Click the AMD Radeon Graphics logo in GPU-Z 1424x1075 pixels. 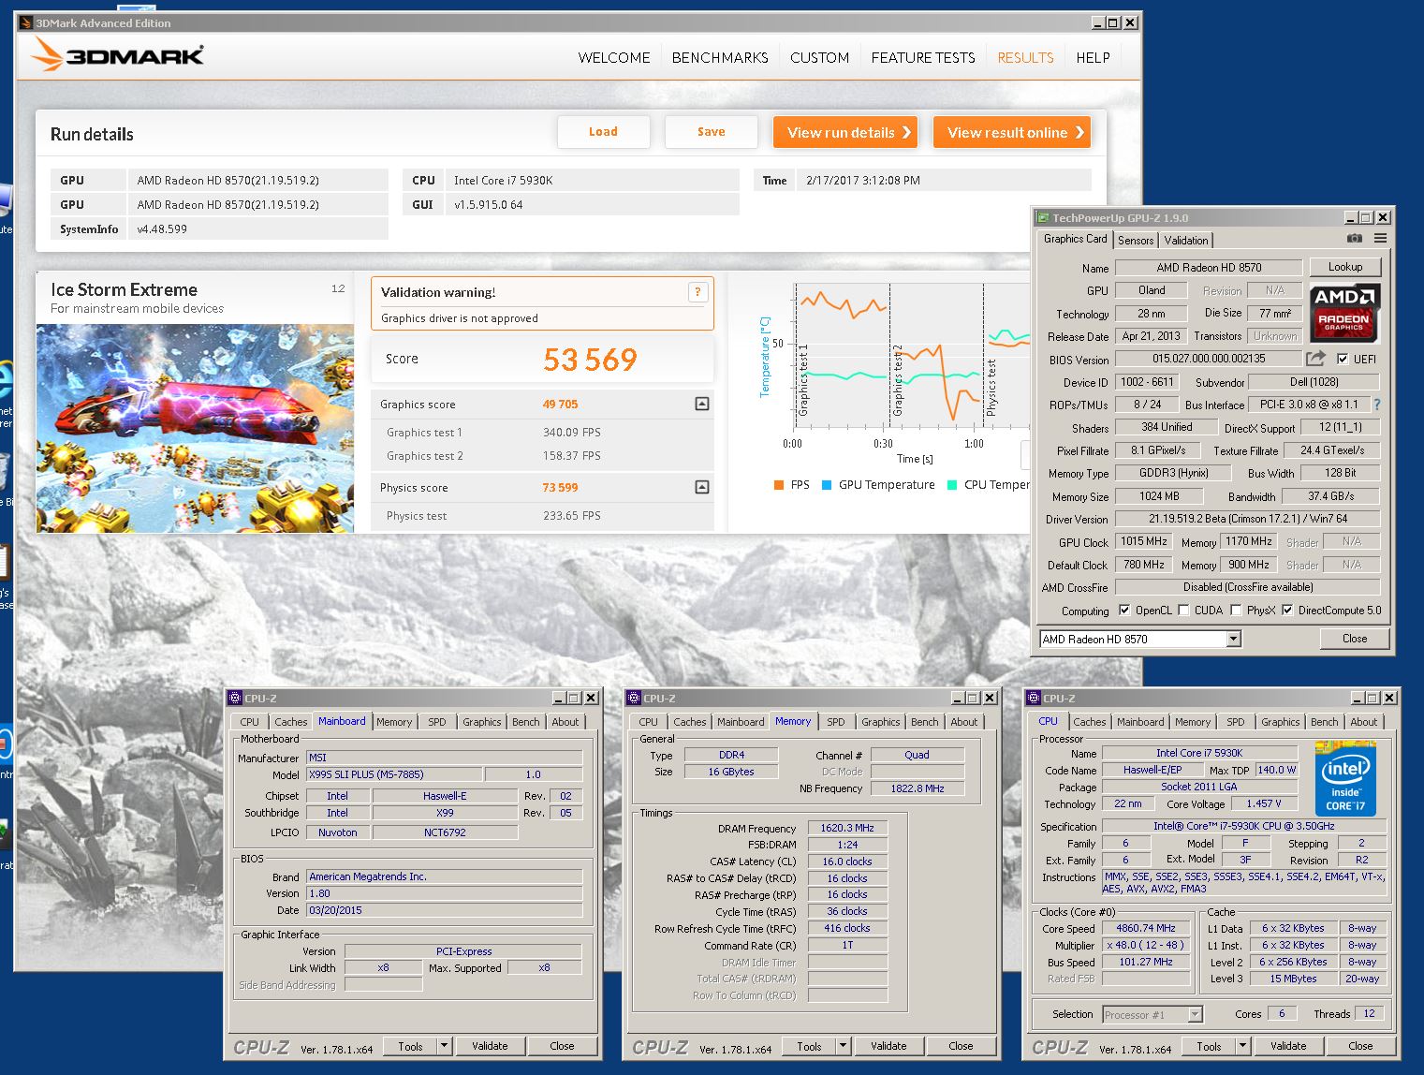click(x=1343, y=312)
